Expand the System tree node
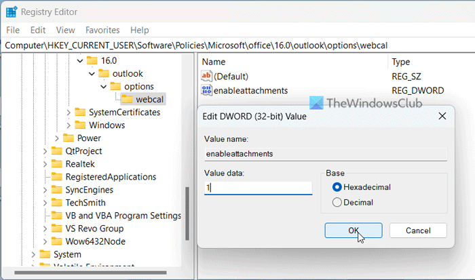The image size is (475, 280). (33, 254)
